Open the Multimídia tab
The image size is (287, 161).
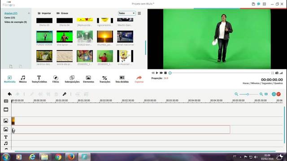tap(9, 79)
